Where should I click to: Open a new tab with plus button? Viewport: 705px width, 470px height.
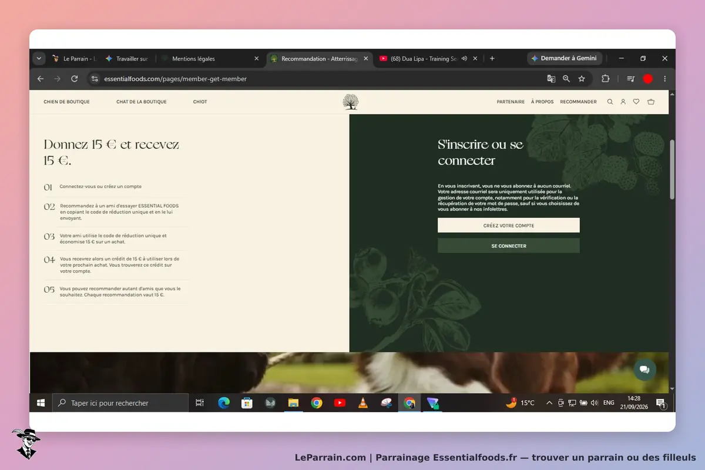[x=492, y=59]
